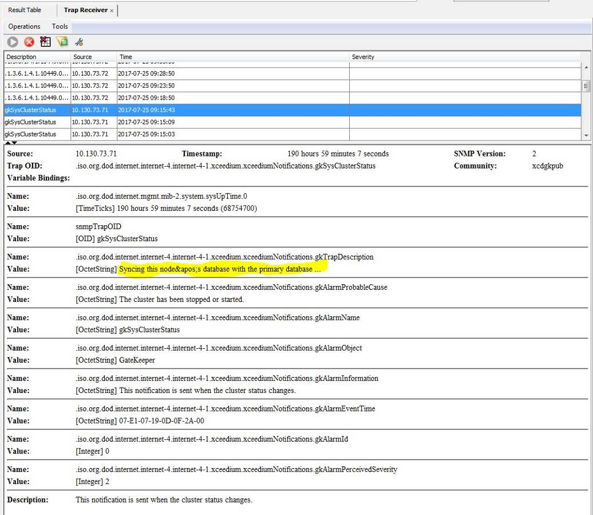This screenshot has height=515, width=593.
Task: Open the trap log export icon
Action: click(62, 41)
